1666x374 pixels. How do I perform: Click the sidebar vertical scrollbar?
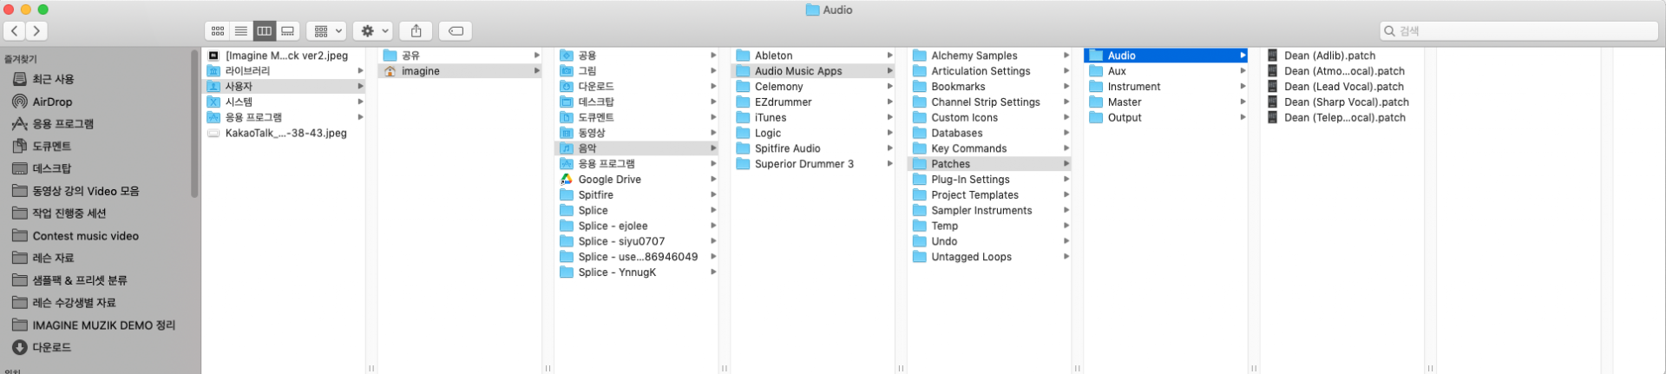tap(194, 121)
